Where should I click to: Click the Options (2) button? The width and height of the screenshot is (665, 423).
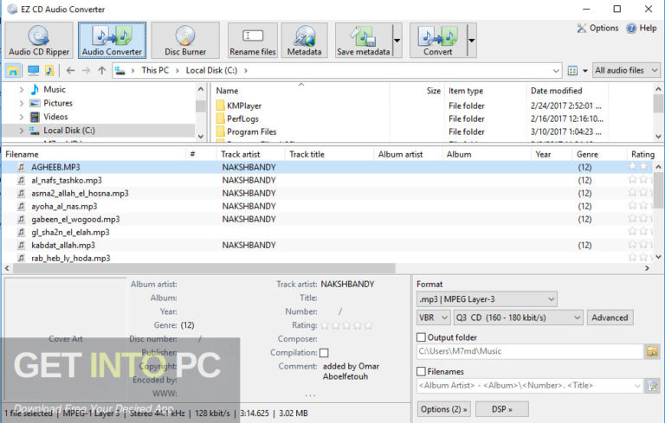click(444, 409)
